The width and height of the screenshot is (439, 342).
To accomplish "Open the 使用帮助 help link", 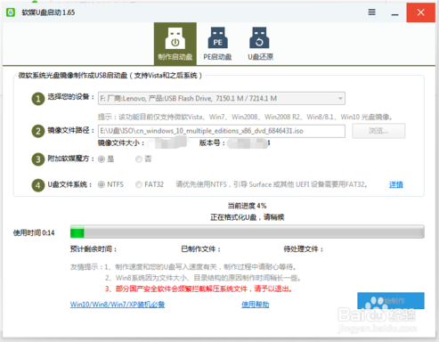I will [x=256, y=305].
